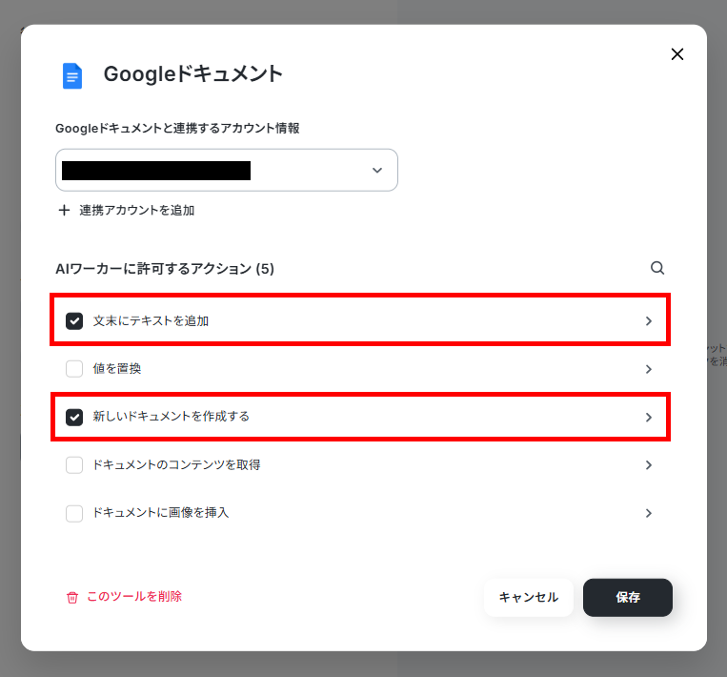Open action search with the magnifier icon

657,268
